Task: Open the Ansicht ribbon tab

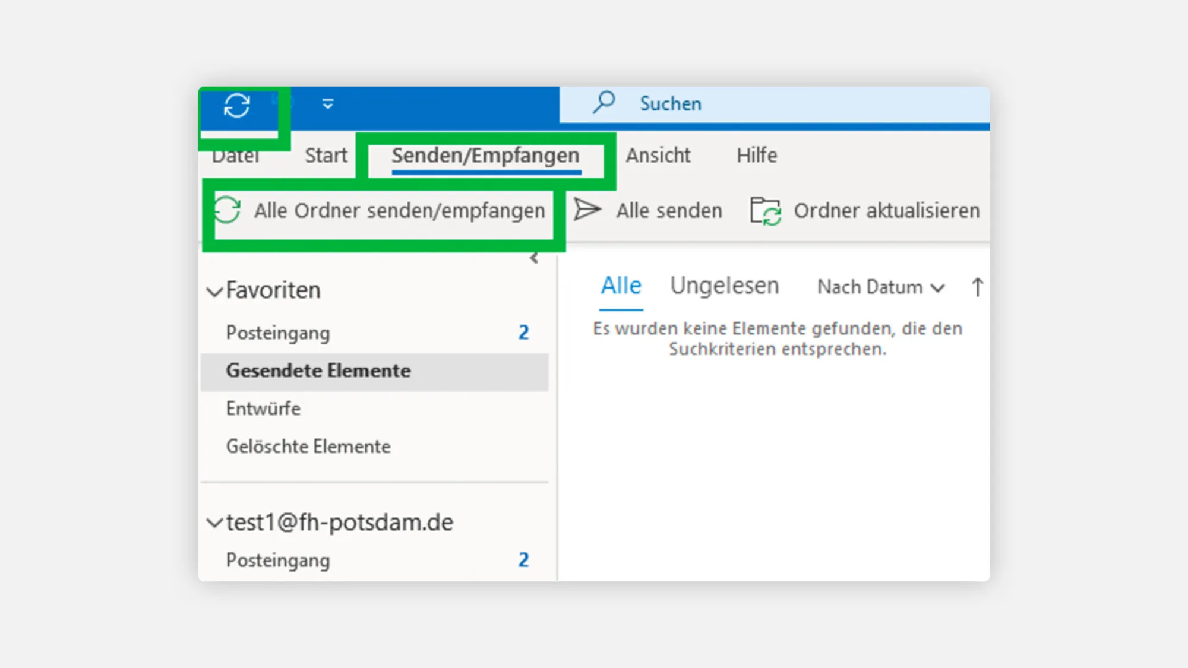Action: point(658,156)
